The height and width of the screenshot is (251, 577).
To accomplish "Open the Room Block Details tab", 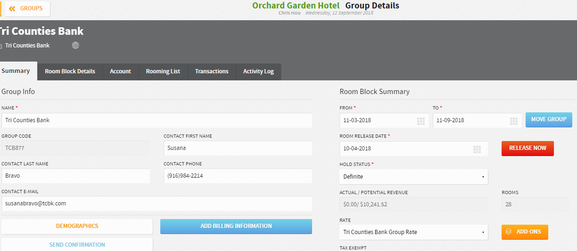I will [x=70, y=71].
